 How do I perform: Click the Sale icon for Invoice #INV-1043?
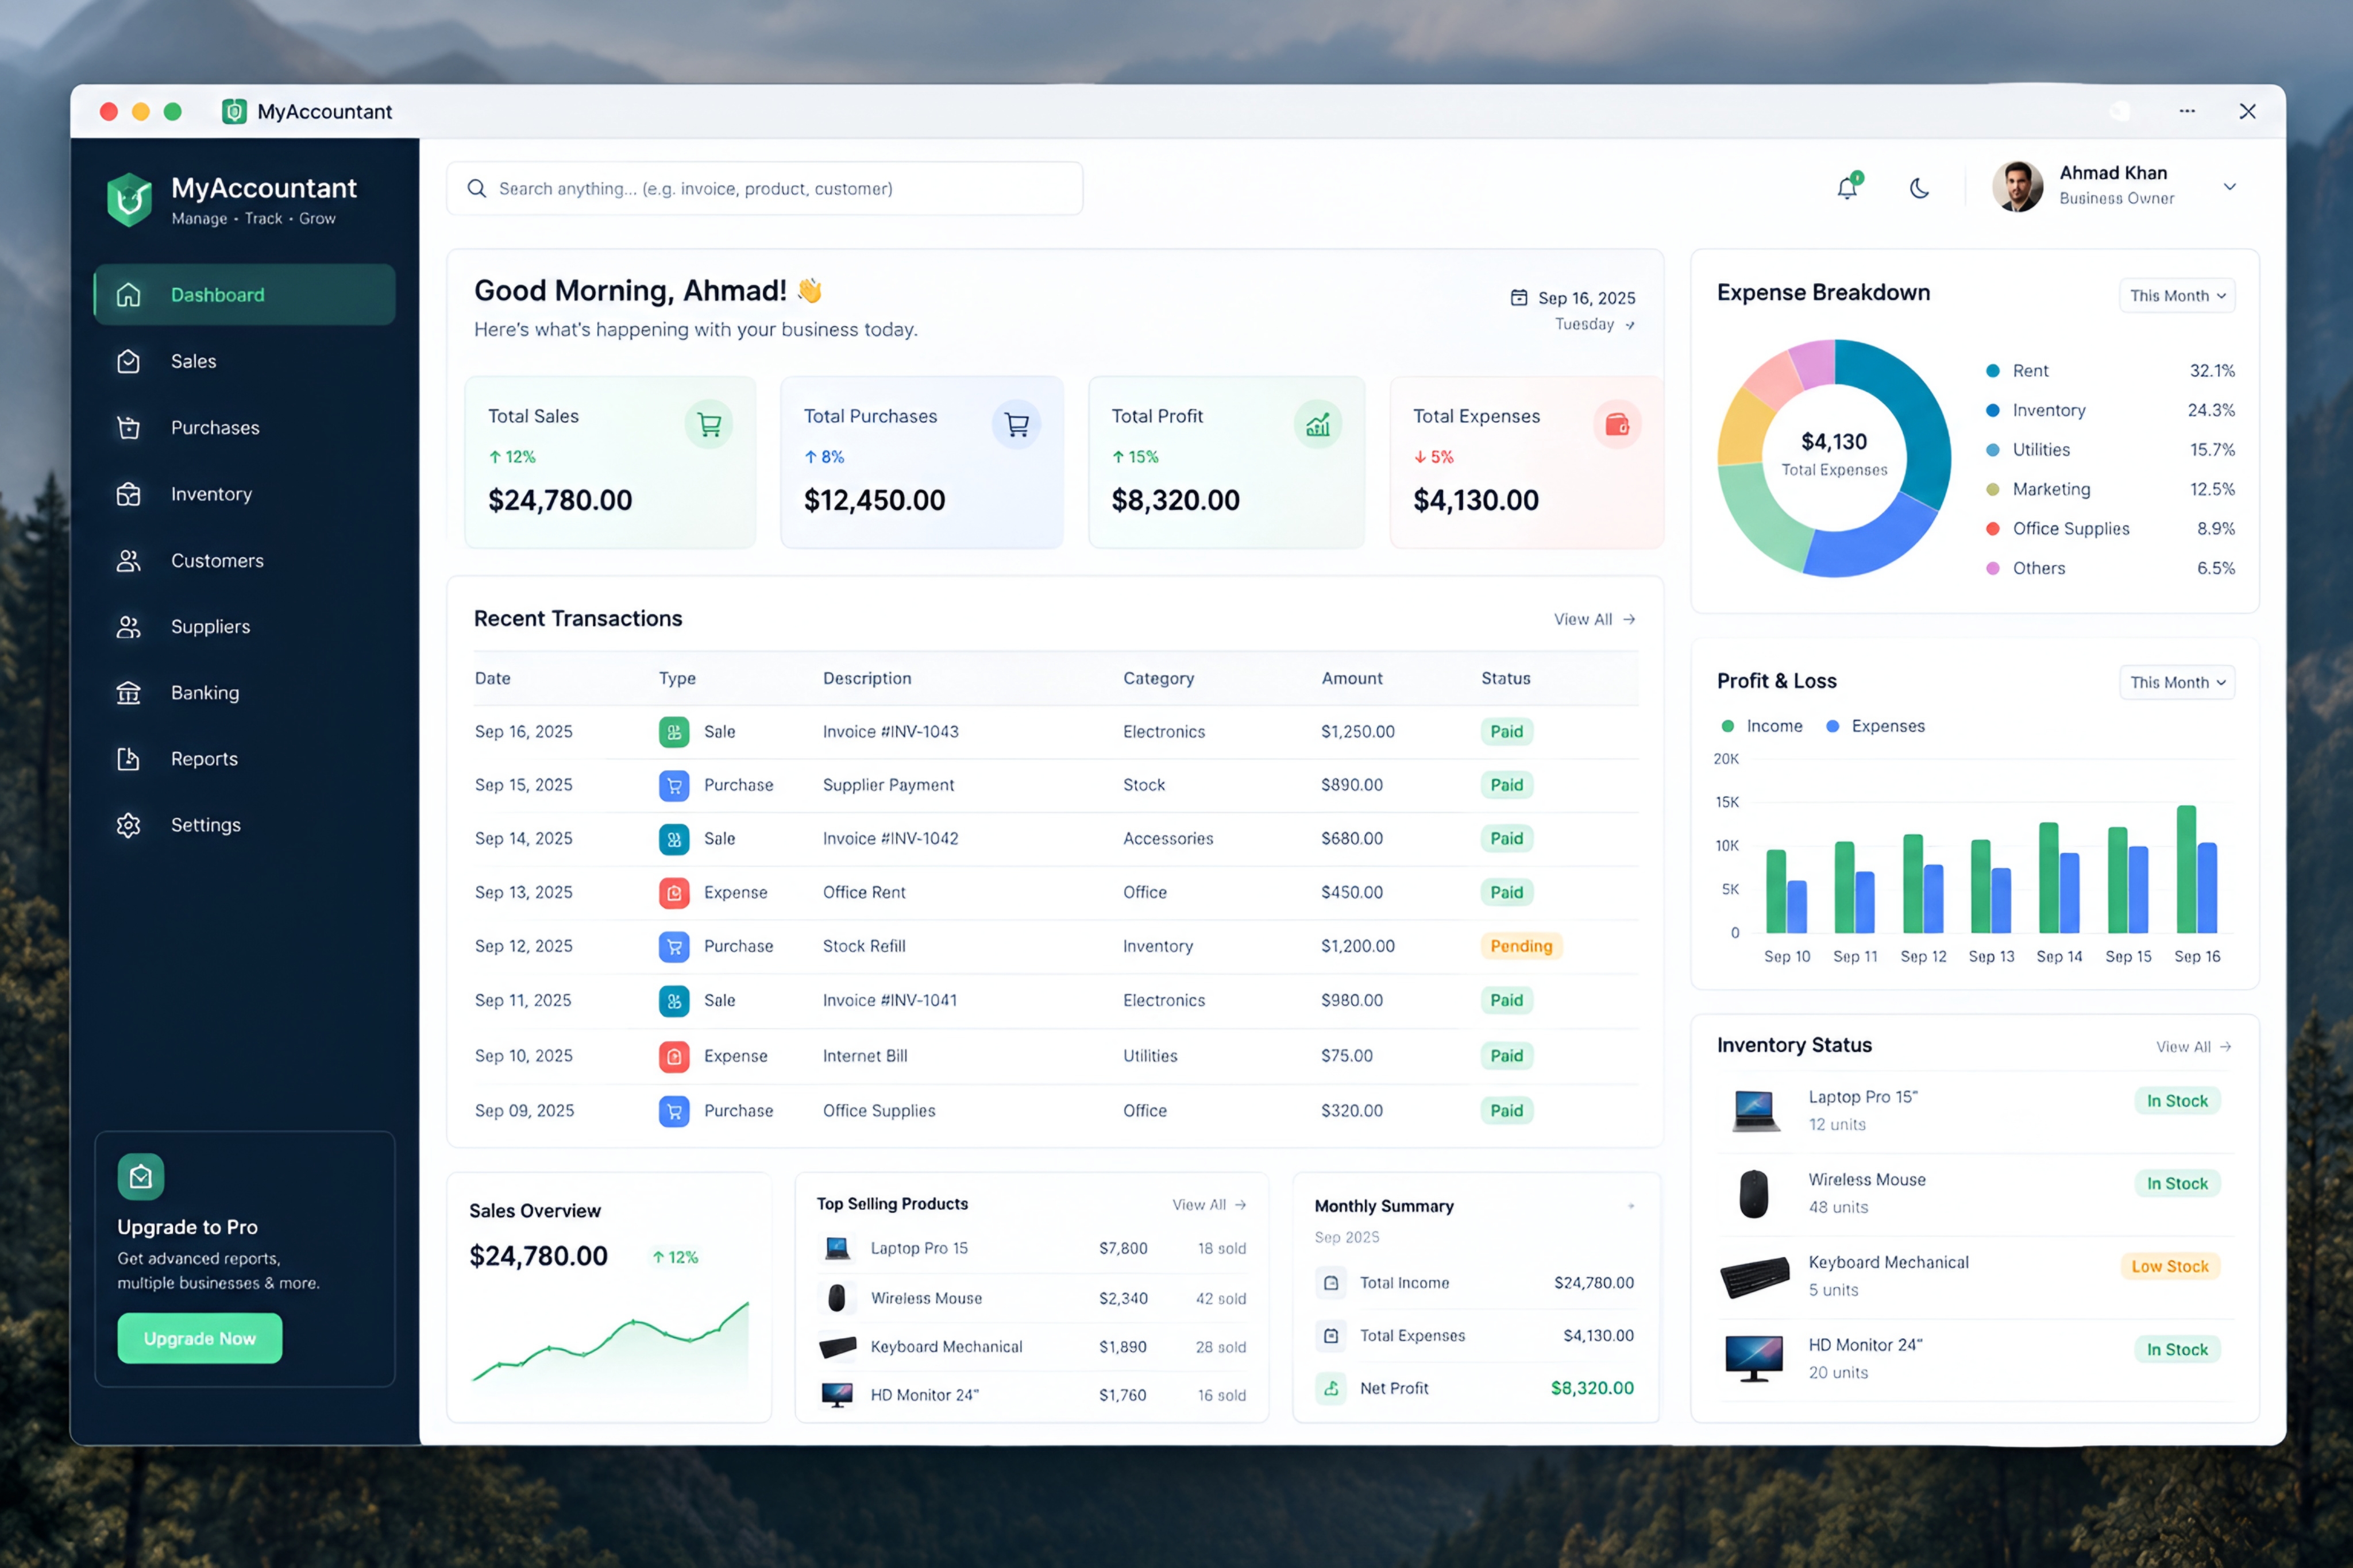point(674,732)
